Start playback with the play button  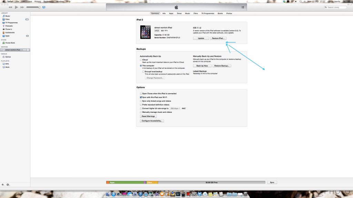pyautogui.click(x=17, y=7)
